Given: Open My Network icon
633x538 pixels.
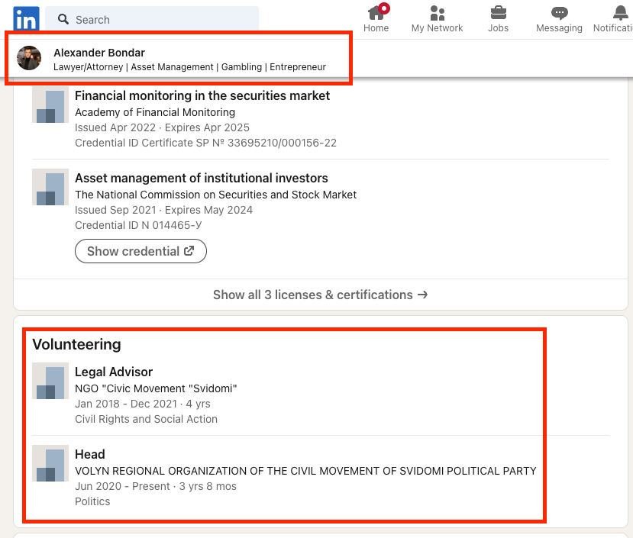Looking at the screenshot, I should click(437, 13).
